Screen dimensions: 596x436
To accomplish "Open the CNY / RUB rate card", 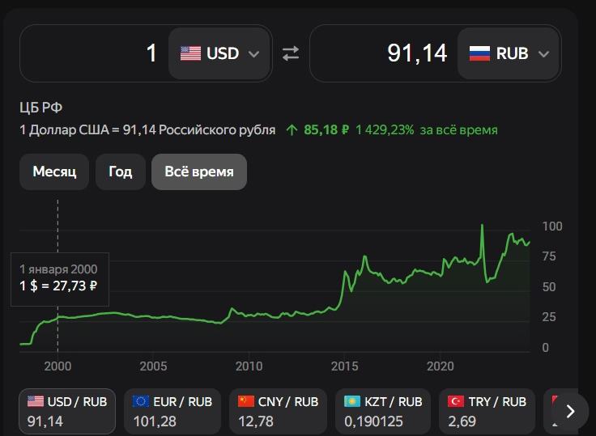I will 277,411.
